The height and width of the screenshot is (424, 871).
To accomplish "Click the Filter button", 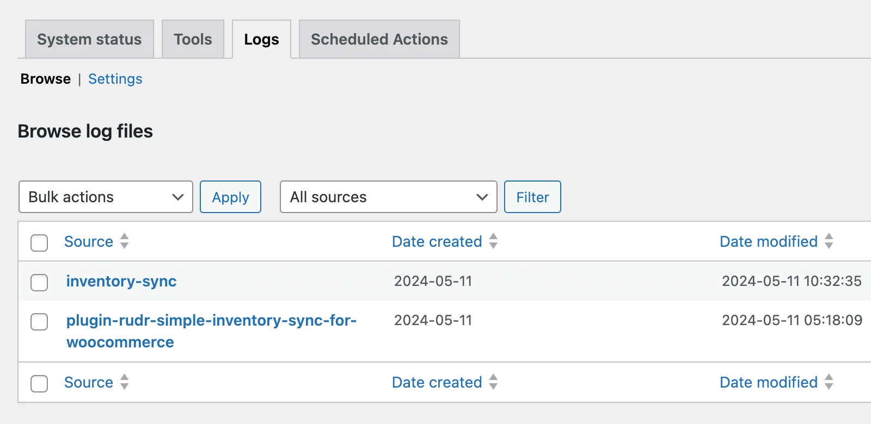I will (532, 197).
